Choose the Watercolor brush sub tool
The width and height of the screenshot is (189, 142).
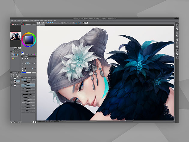pos(28,98)
